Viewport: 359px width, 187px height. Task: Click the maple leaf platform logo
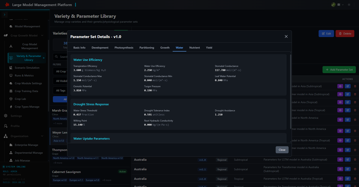point(7,4)
